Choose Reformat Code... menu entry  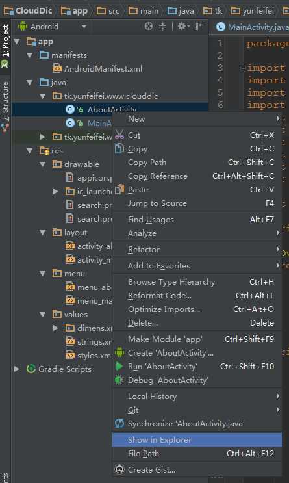(x=197, y=296)
